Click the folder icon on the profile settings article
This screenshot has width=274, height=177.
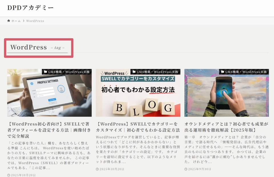coord(45,72)
